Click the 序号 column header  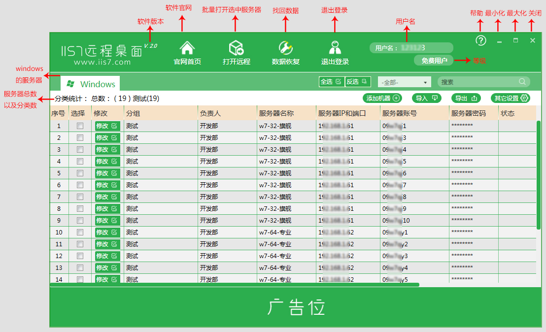(x=58, y=113)
